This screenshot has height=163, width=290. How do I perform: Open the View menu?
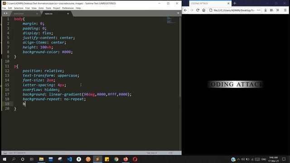tap(34, 8)
